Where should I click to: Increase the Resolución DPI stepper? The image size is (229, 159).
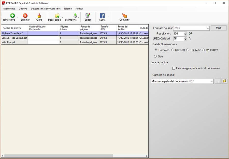point(185,33)
